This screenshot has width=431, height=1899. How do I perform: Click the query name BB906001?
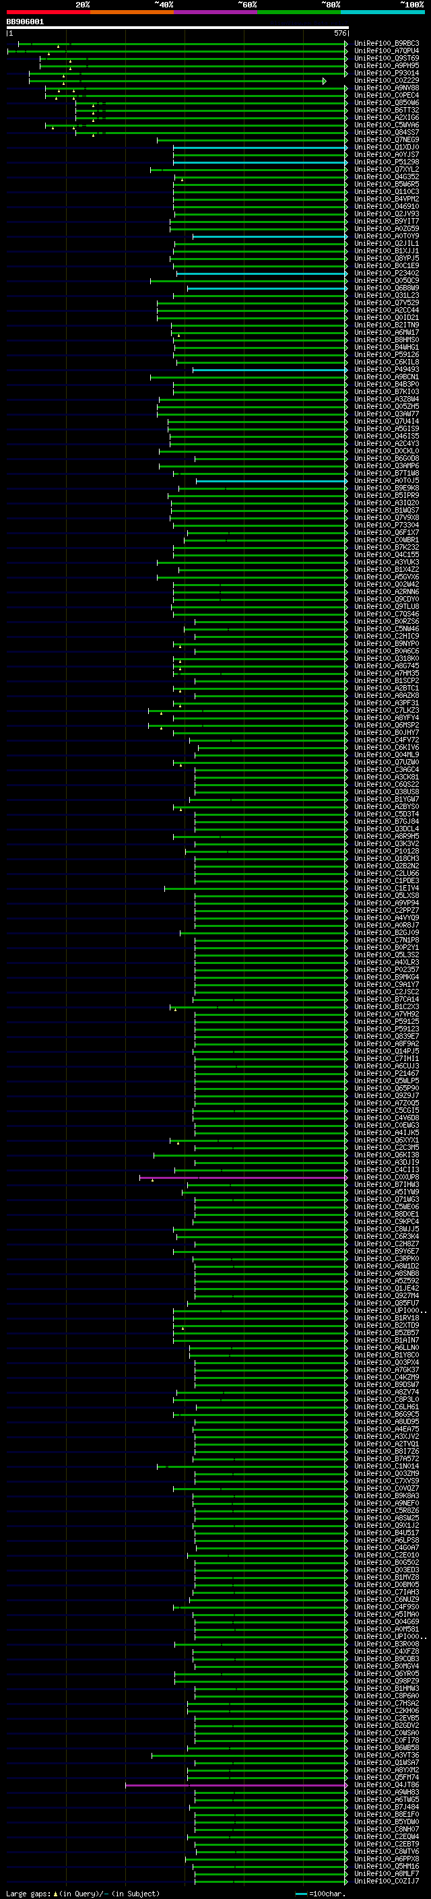[x=25, y=22]
